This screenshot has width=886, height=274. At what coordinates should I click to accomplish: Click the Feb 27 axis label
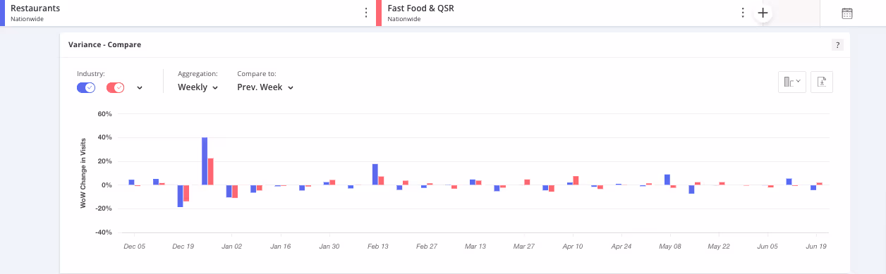tap(427, 247)
